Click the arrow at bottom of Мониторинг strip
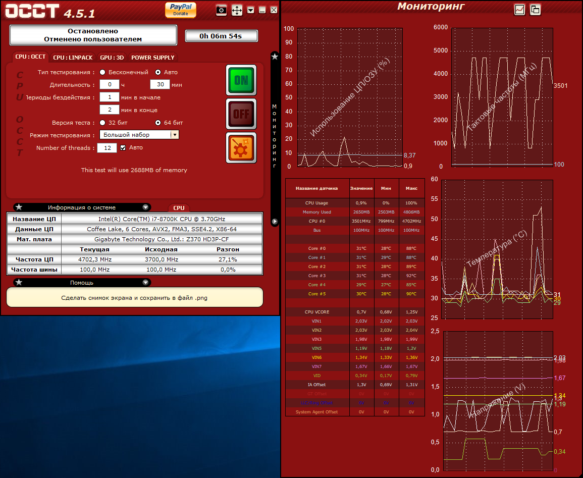This screenshot has width=583, height=478. pyautogui.click(x=275, y=222)
